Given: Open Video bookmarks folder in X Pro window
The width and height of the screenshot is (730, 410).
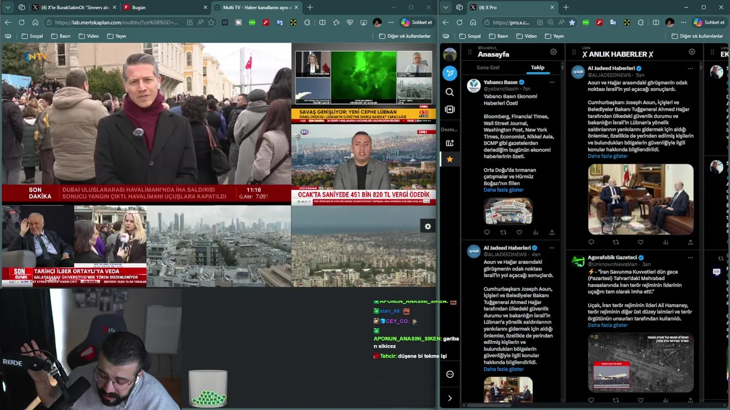Looking at the screenshot, I should (x=526, y=36).
